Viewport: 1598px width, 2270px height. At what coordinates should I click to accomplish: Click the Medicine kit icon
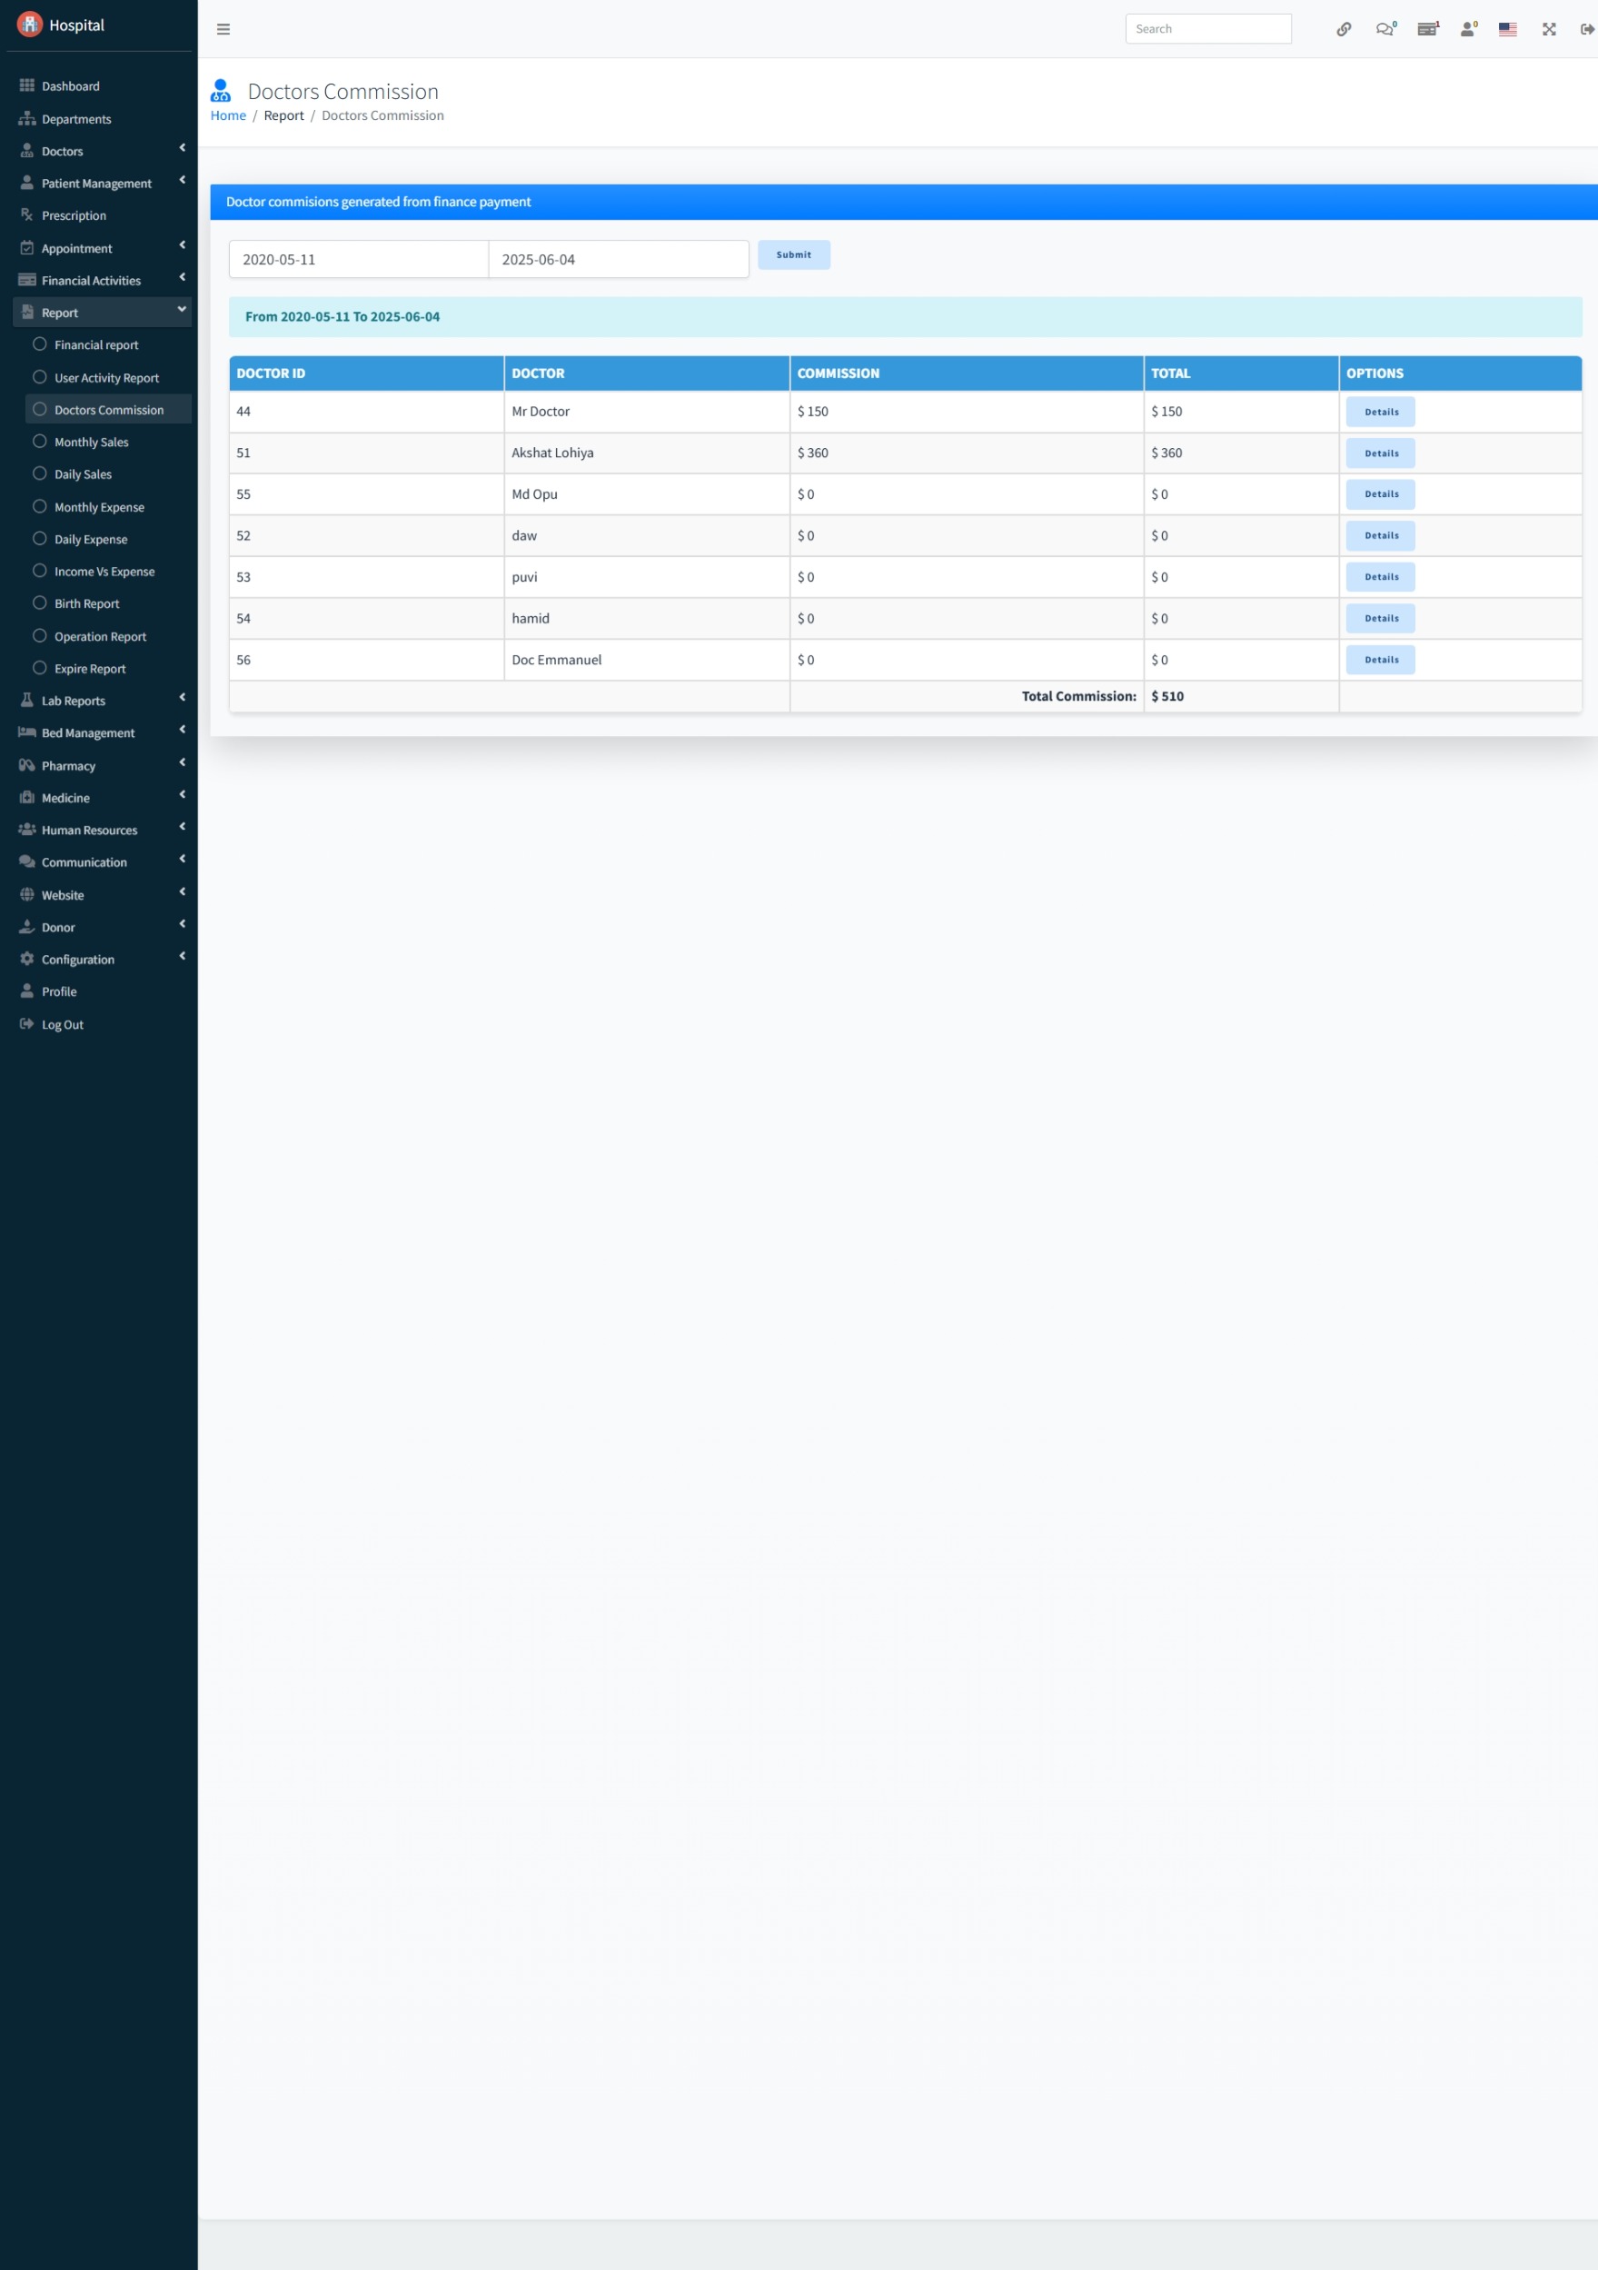26,797
